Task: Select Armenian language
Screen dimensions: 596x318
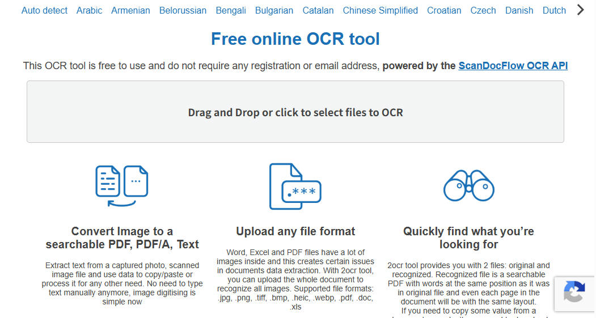Action: [130, 10]
